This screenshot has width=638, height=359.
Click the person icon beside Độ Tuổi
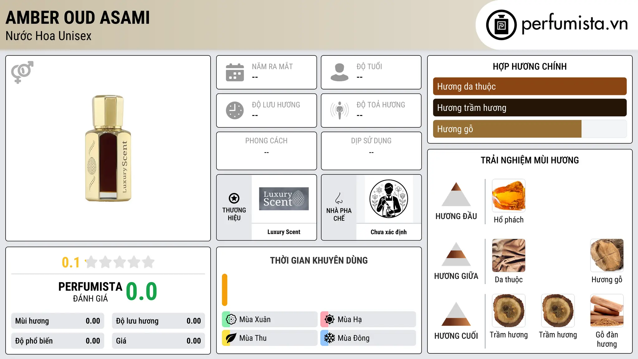point(340,72)
